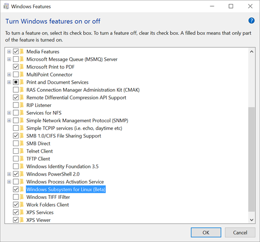Confirm changes with the OK button

(206, 232)
